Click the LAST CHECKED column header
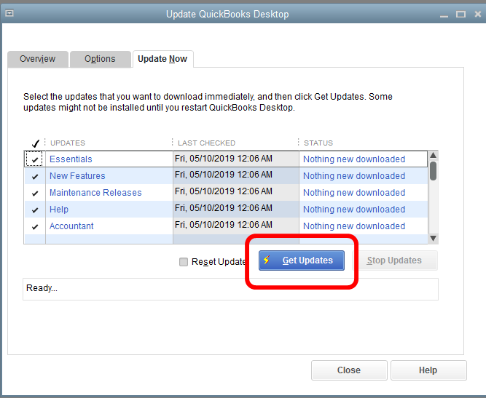 pyautogui.click(x=206, y=143)
